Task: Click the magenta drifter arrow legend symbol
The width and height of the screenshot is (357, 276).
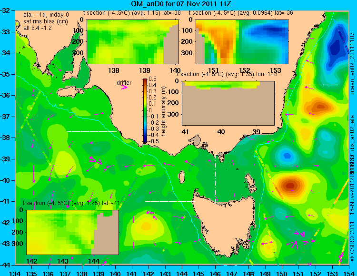Action: (124, 88)
